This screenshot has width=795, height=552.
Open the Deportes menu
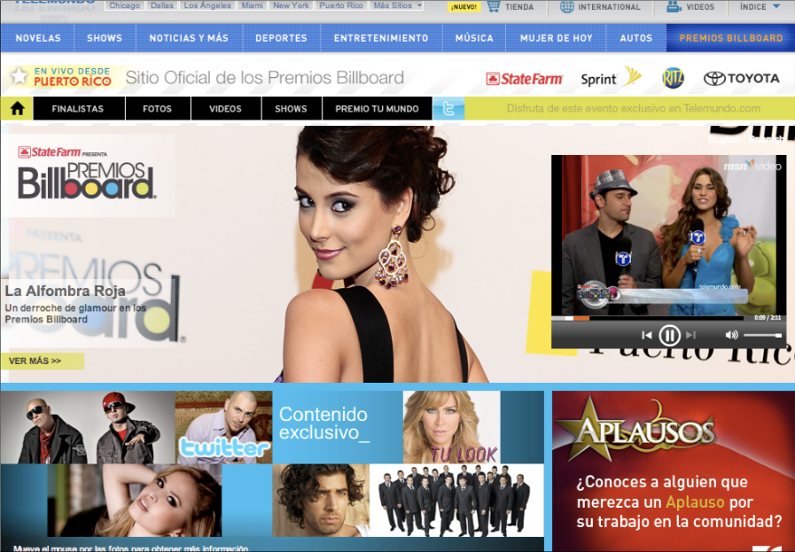pyautogui.click(x=281, y=38)
